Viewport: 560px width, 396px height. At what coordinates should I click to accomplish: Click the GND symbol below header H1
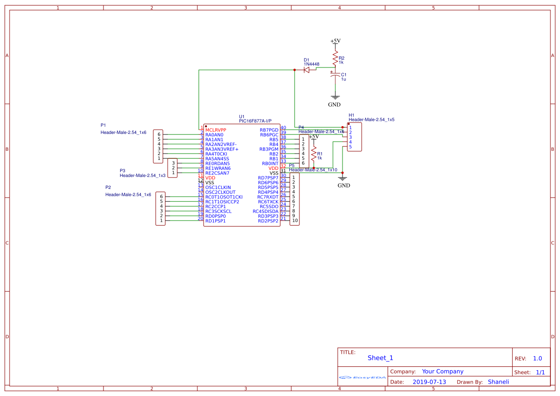[x=343, y=181]
